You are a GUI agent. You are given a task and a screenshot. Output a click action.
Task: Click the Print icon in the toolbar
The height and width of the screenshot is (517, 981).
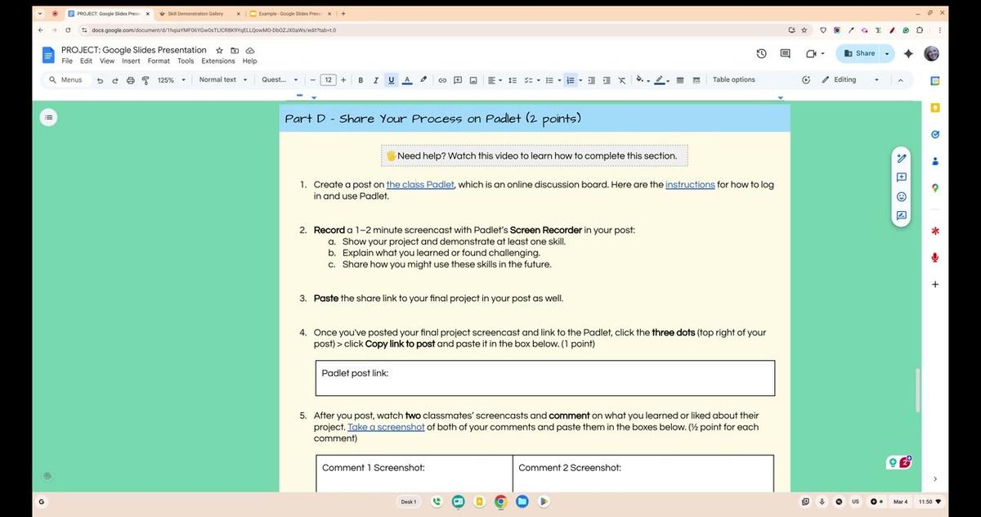(131, 79)
